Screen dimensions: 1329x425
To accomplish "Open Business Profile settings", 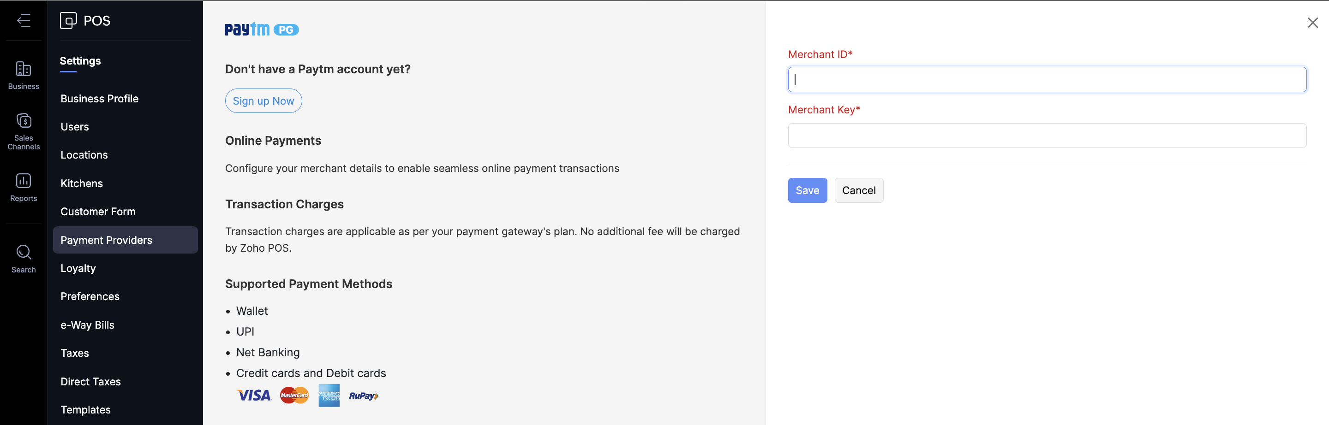I will pos(100,98).
